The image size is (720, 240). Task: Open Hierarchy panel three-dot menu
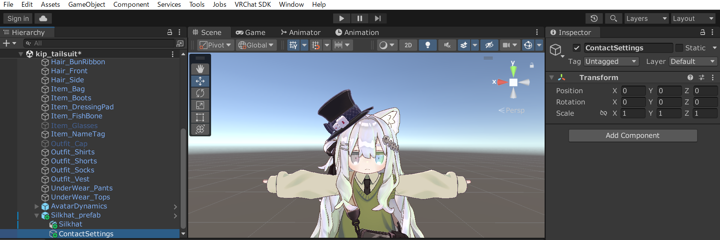(x=180, y=32)
